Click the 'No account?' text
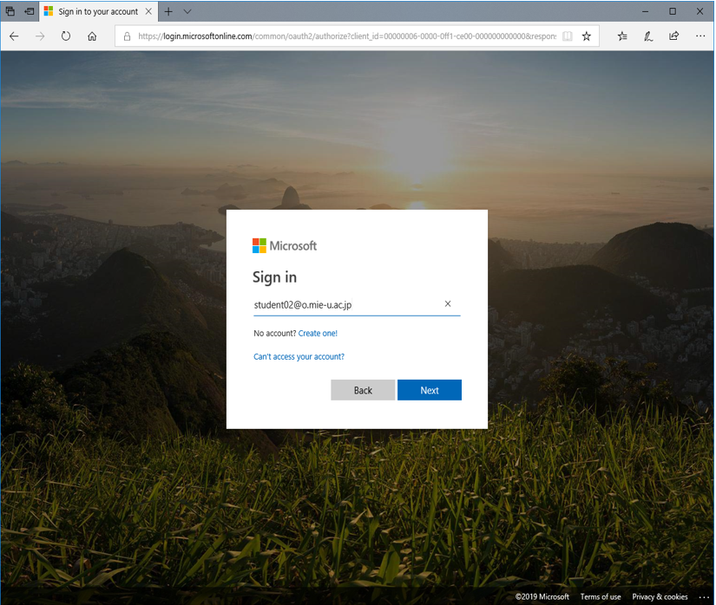 (x=275, y=334)
